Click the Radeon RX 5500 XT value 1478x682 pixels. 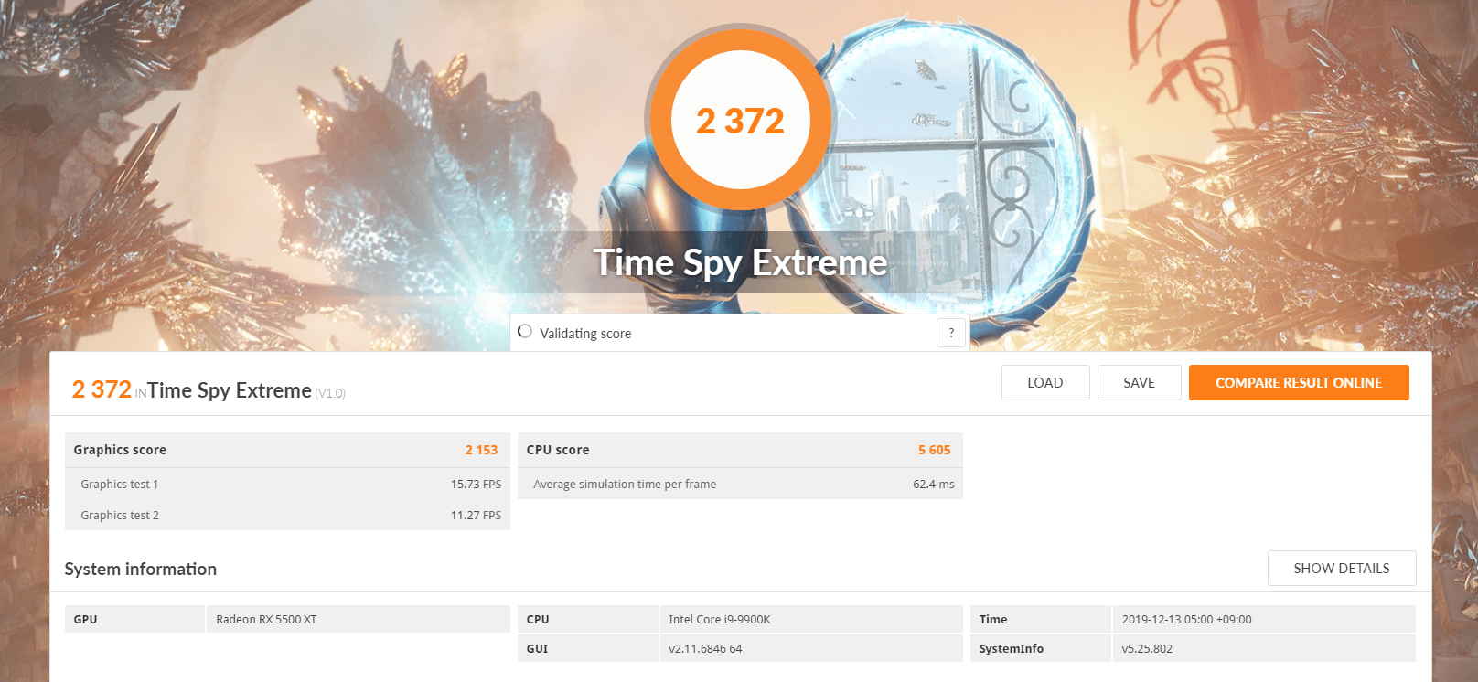266,620
